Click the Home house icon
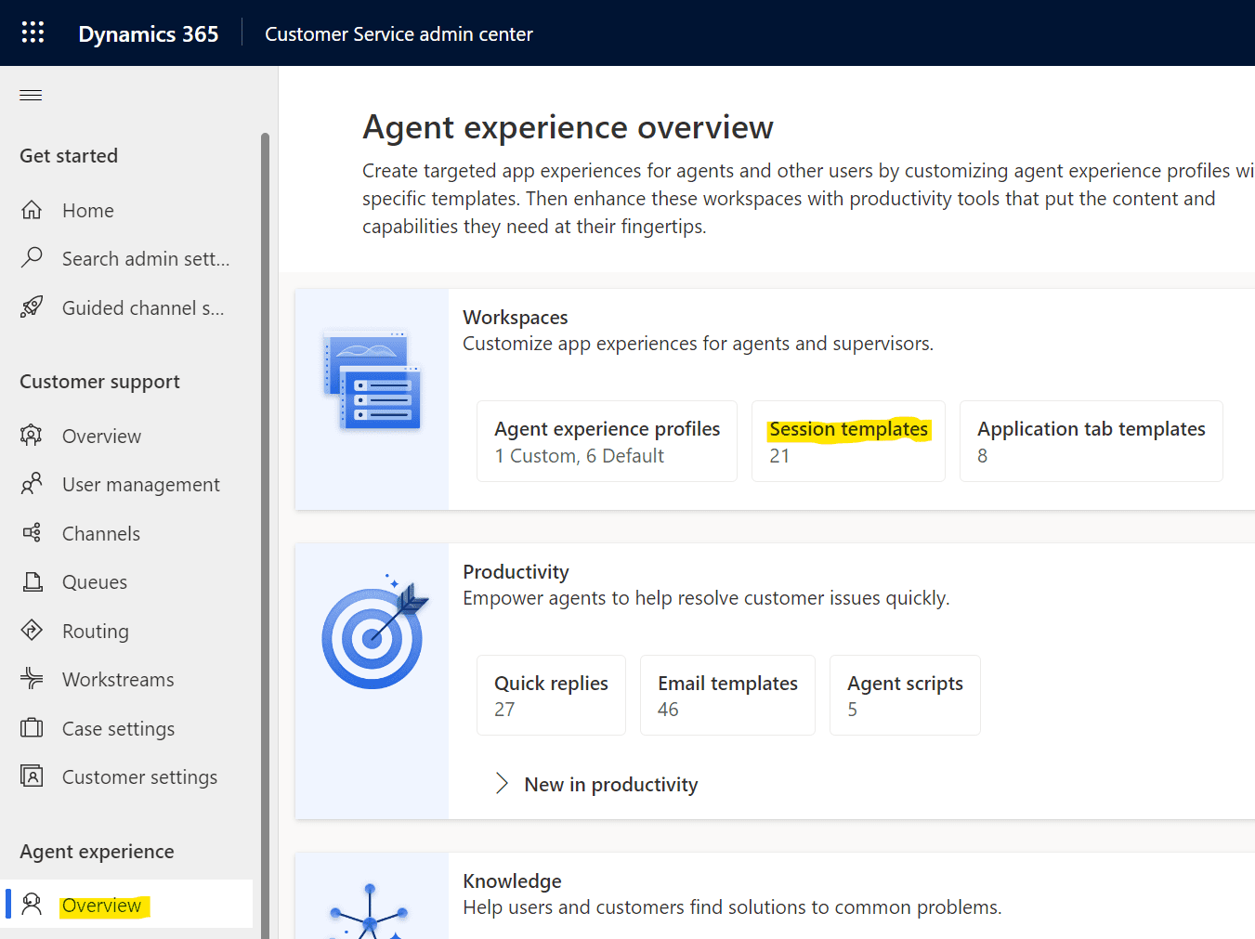The image size is (1255, 939). tap(32, 210)
